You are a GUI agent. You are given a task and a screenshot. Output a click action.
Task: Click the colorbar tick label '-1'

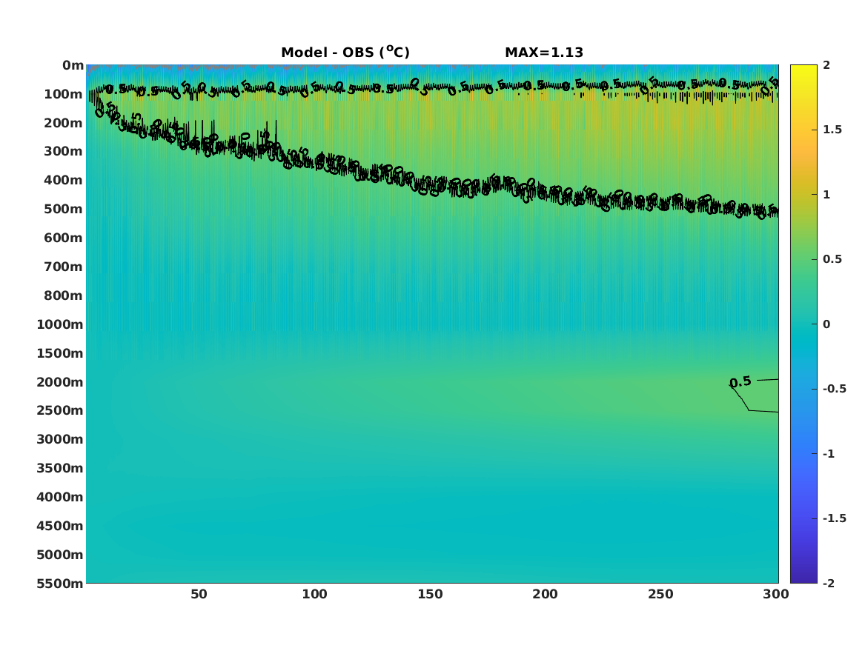tap(829, 454)
